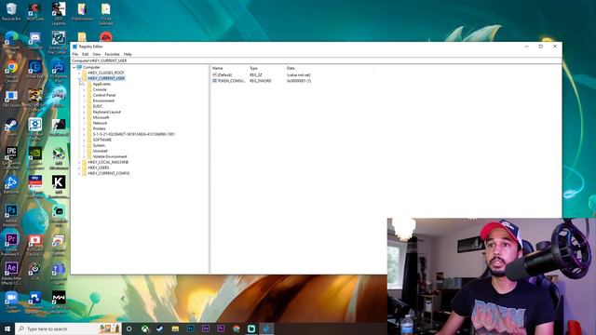Select the S-1-5-21 SID key
Screen dimensions: 596x335
point(134,134)
